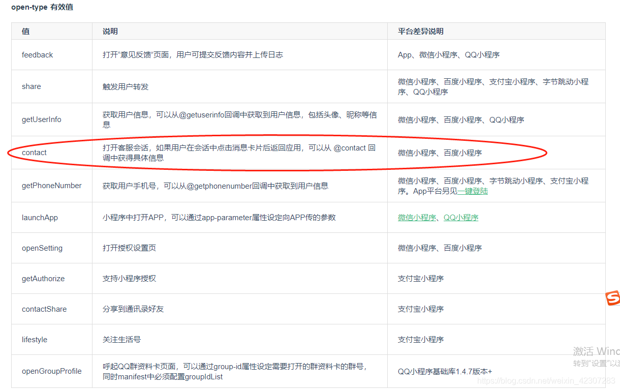The width and height of the screenshot is (620, 390).
Task: Click the 'open-type 有效值' heading
Action: (42, 7)
